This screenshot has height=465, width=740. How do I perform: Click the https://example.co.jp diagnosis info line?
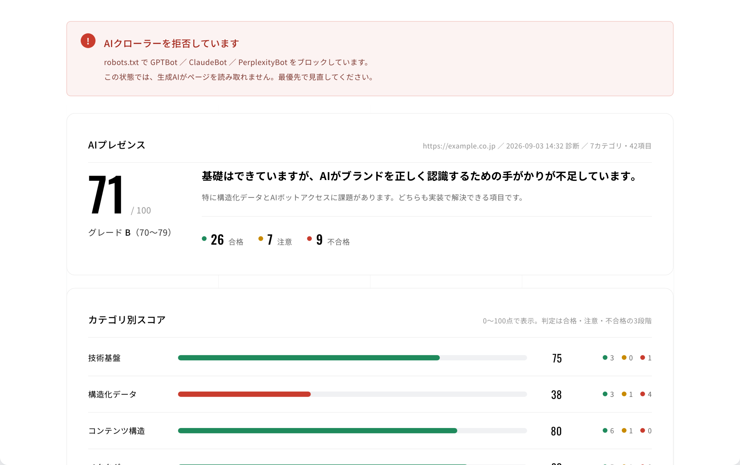click(537, 146)
